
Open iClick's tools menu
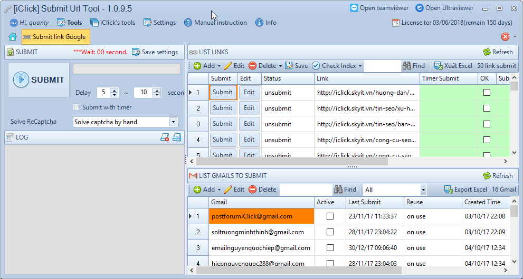[x=113, y=23]
